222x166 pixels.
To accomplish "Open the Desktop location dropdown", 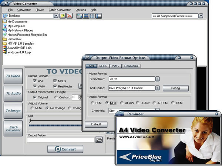I will (56, 16).
